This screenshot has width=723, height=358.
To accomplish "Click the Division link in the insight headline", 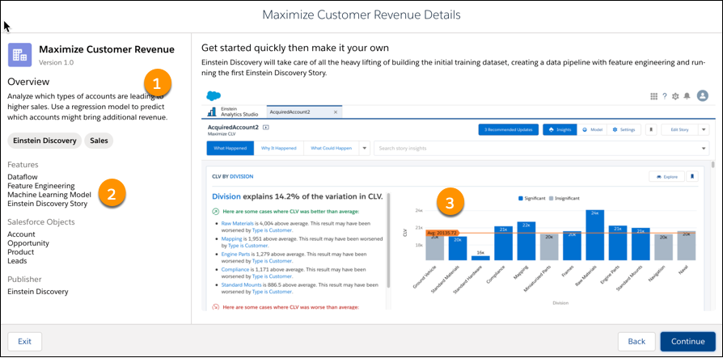I will (226, 196).
